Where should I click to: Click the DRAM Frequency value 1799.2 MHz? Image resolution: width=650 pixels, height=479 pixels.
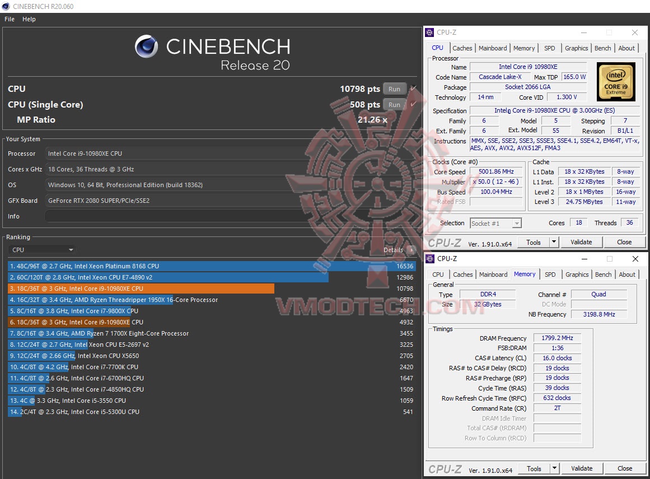[x=557, y=338]
